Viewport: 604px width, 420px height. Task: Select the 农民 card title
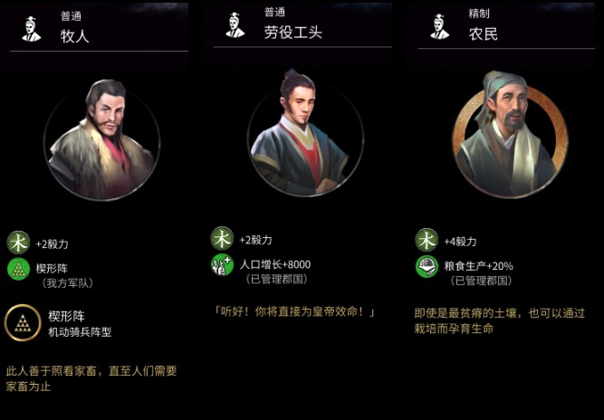[483, 33]
